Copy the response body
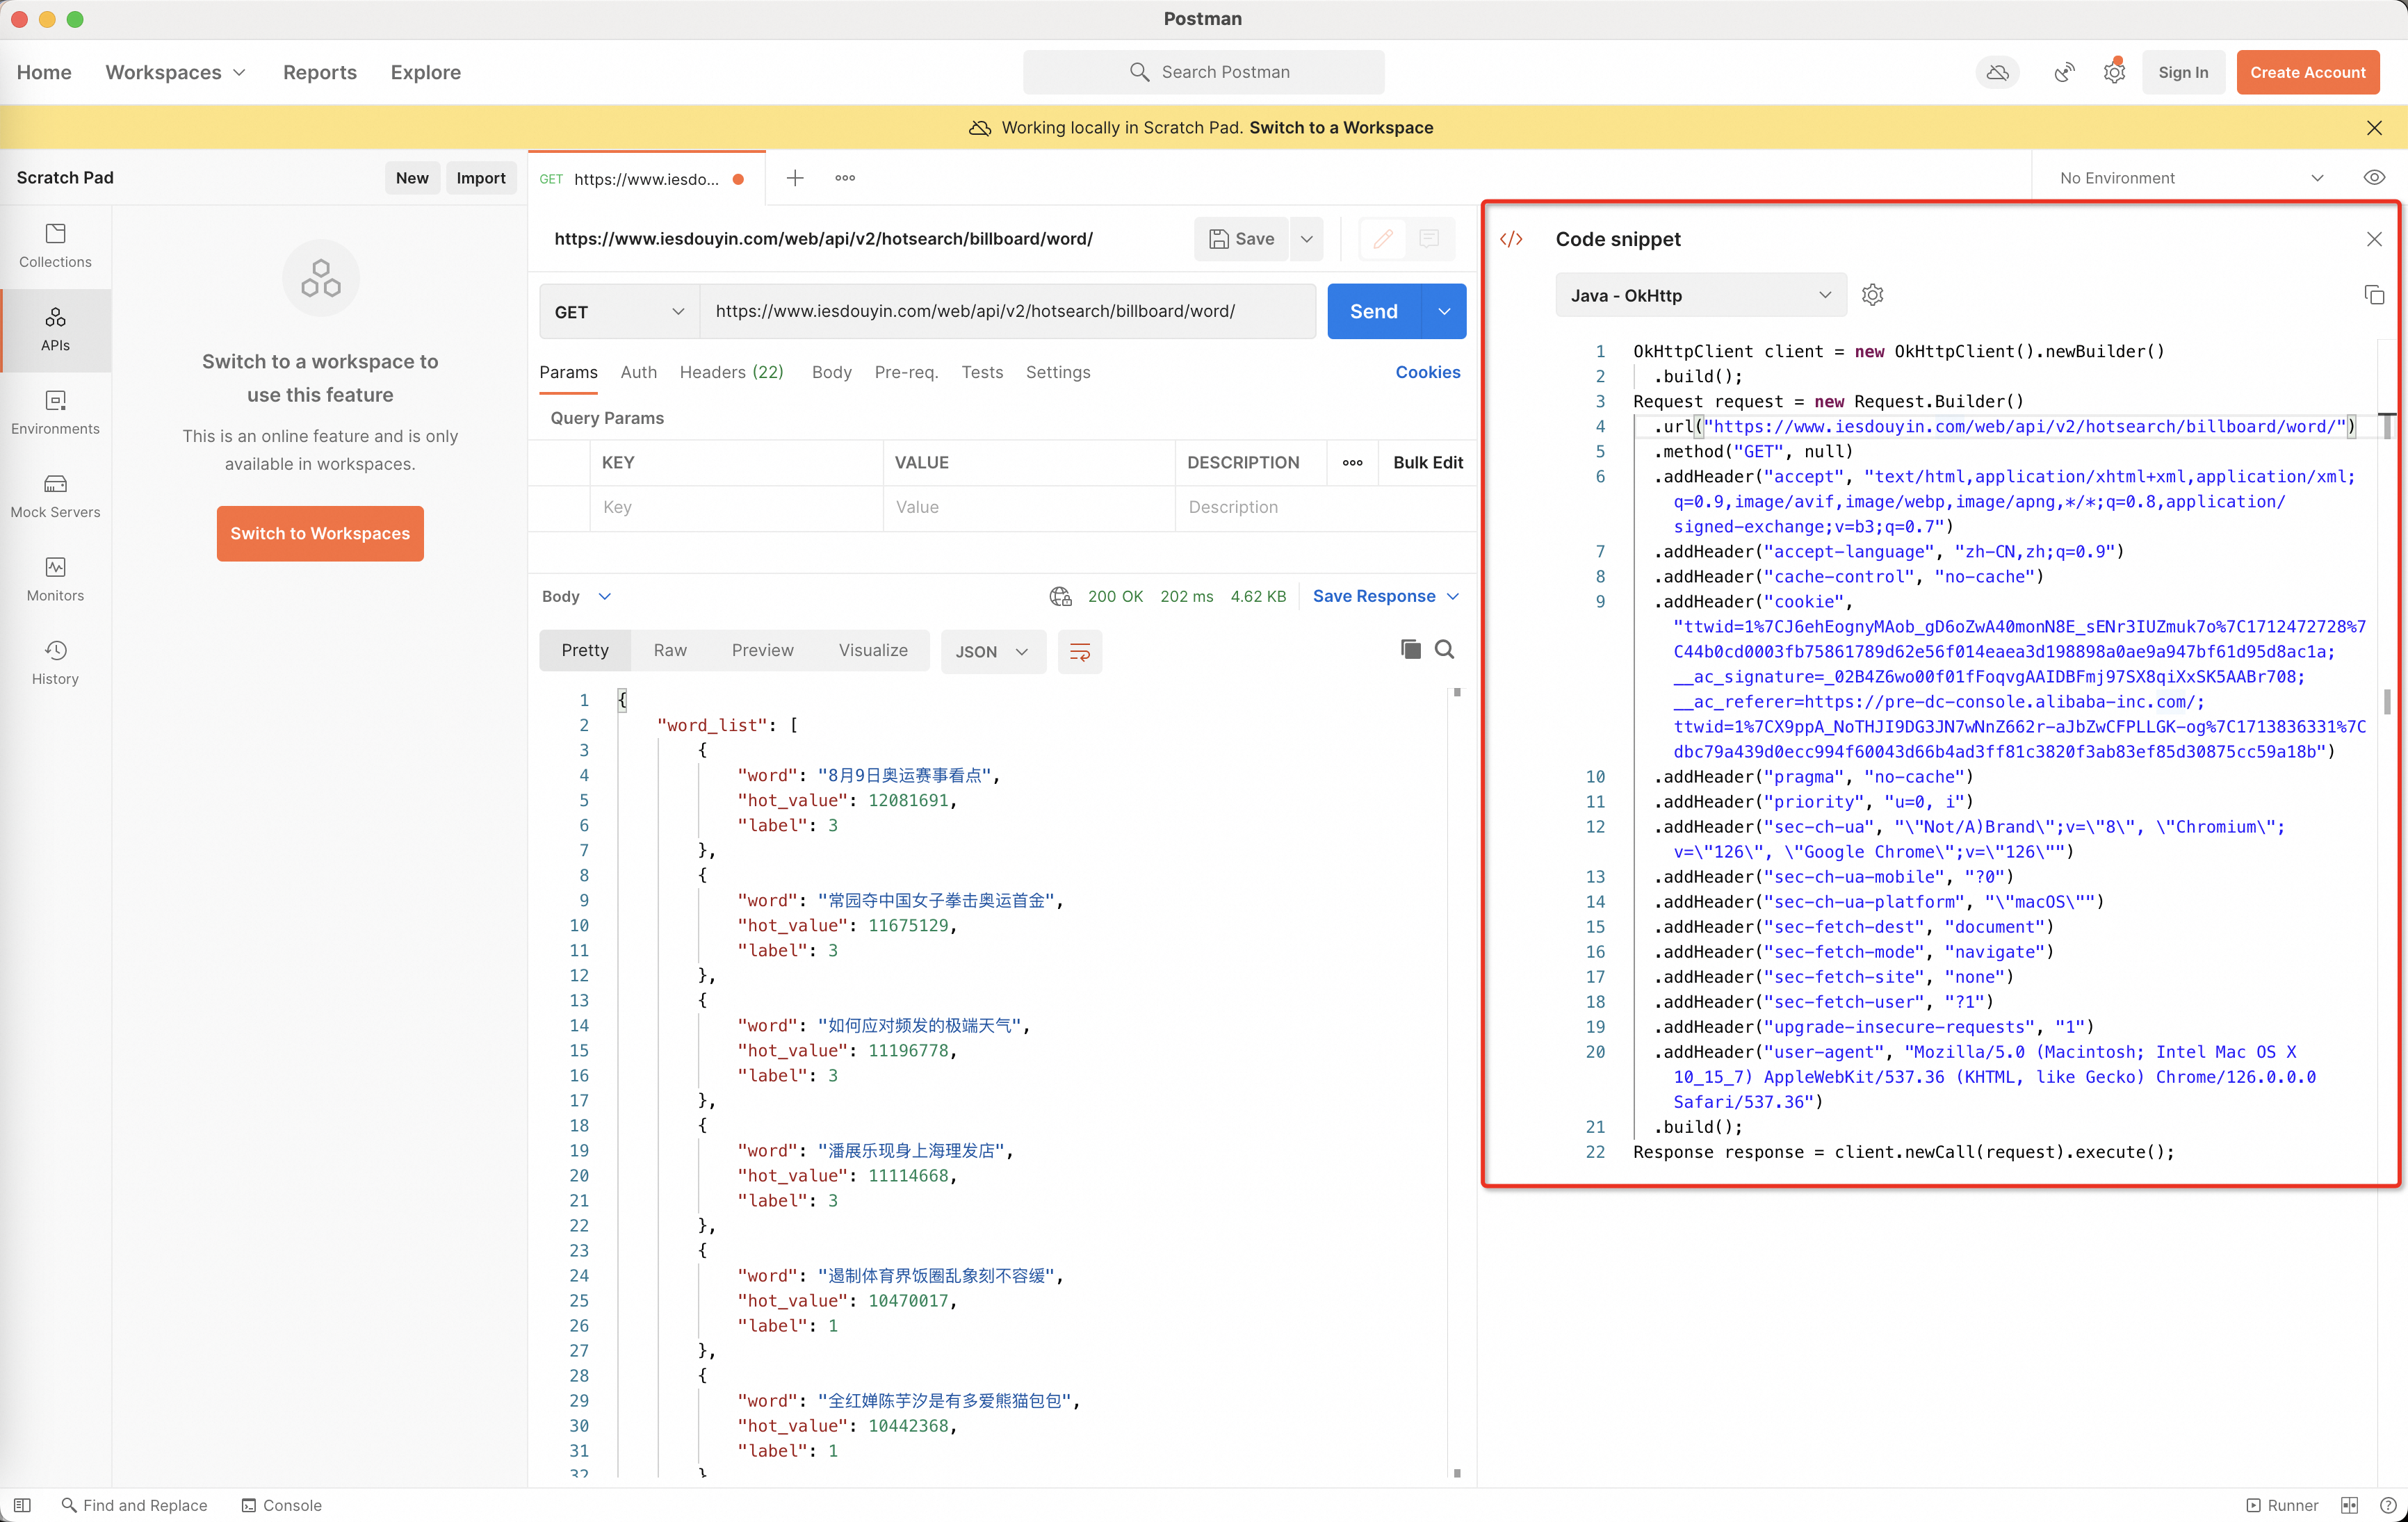2408x1522 pixels. [1411, 650]
